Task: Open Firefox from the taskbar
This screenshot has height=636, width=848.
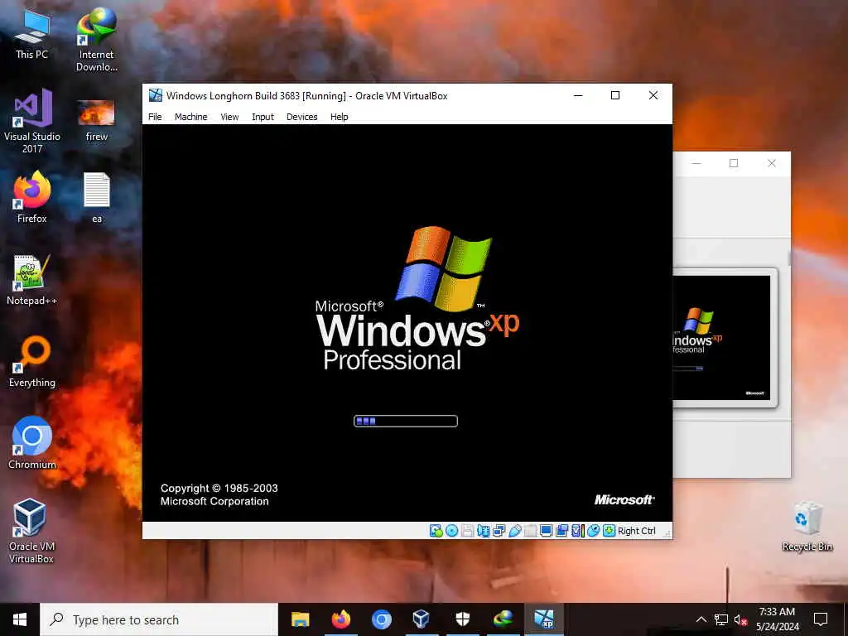Action: pos(340,619)
